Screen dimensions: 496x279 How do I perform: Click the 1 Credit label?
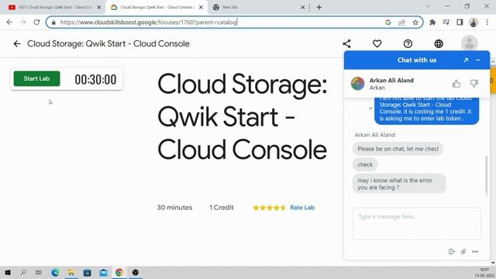click(222, 208)
